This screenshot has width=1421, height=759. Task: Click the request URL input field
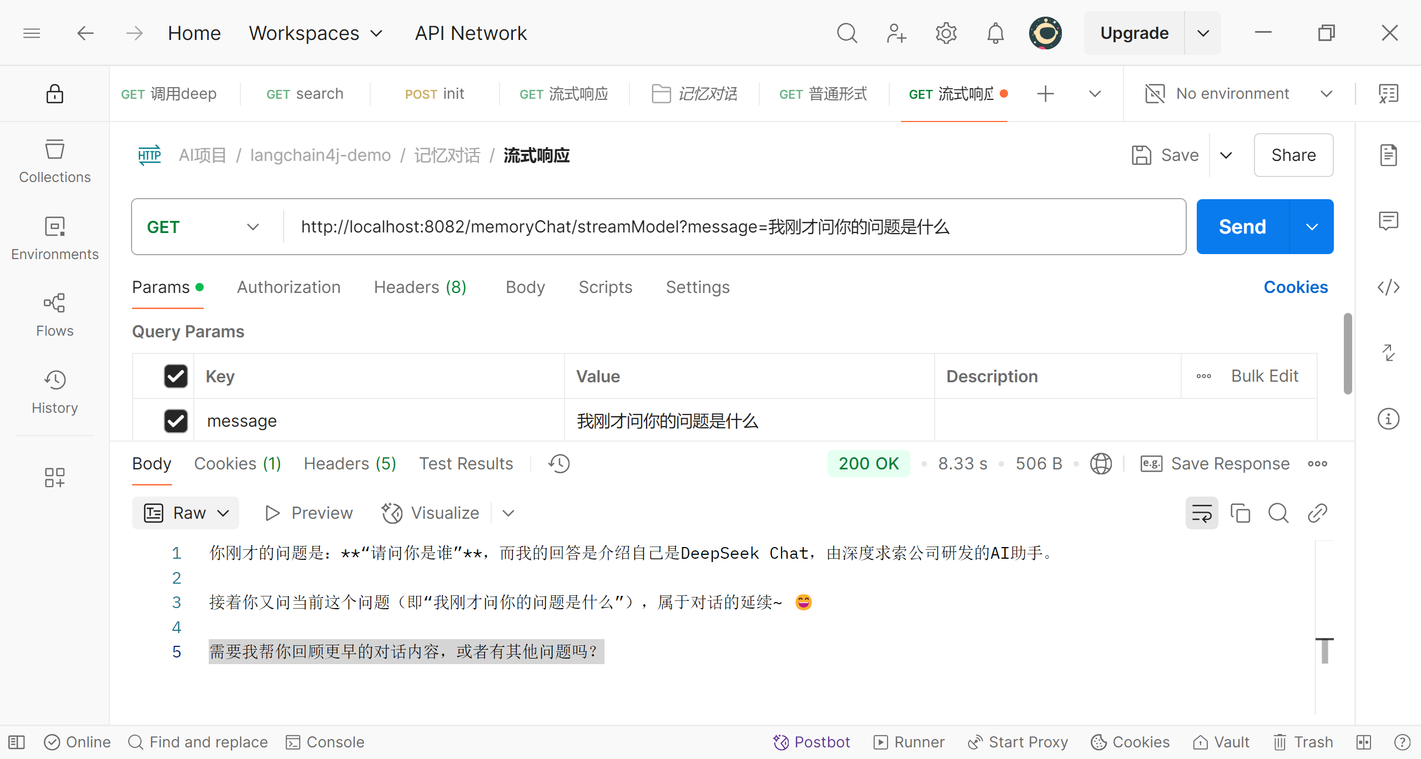tap(733, 227)
